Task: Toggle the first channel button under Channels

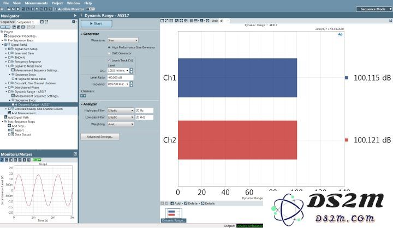Action: coord(82,96)
